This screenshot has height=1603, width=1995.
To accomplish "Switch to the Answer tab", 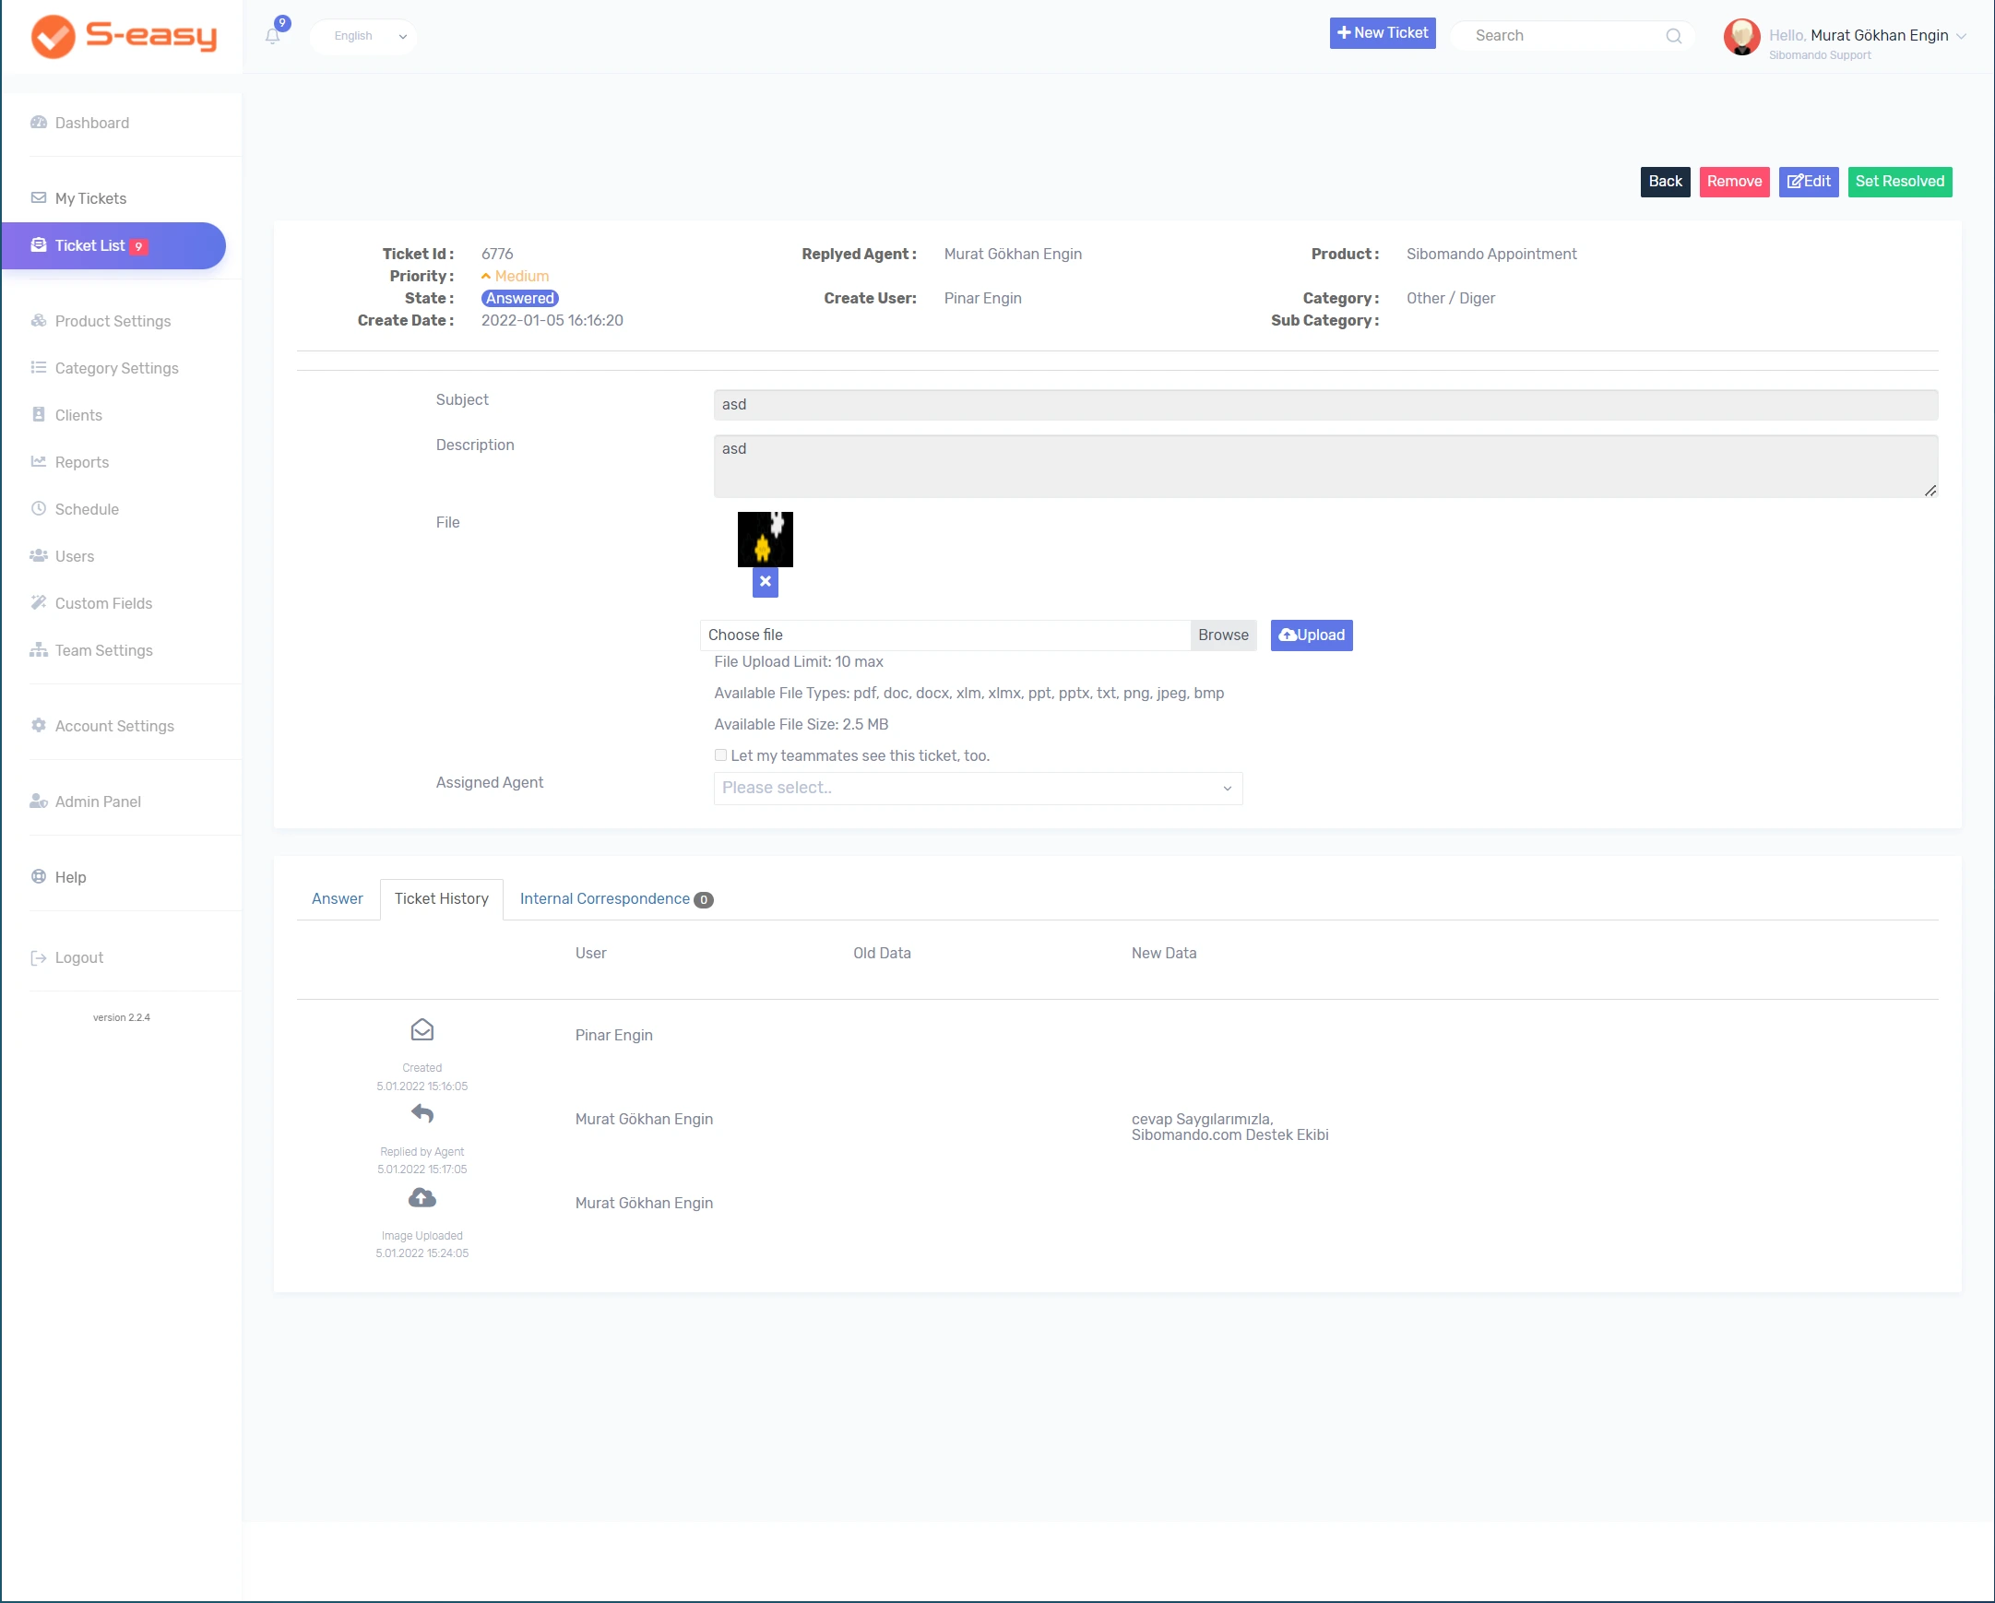I will click(x=337, y=898).
